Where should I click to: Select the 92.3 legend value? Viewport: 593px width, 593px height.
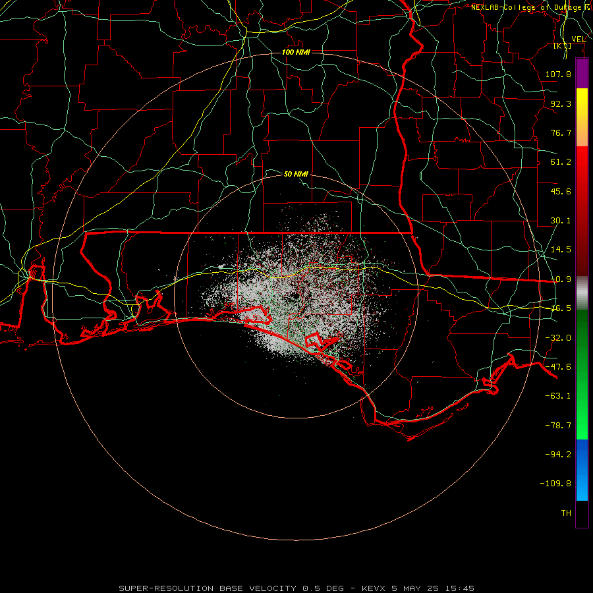click(x=561, y=103)
